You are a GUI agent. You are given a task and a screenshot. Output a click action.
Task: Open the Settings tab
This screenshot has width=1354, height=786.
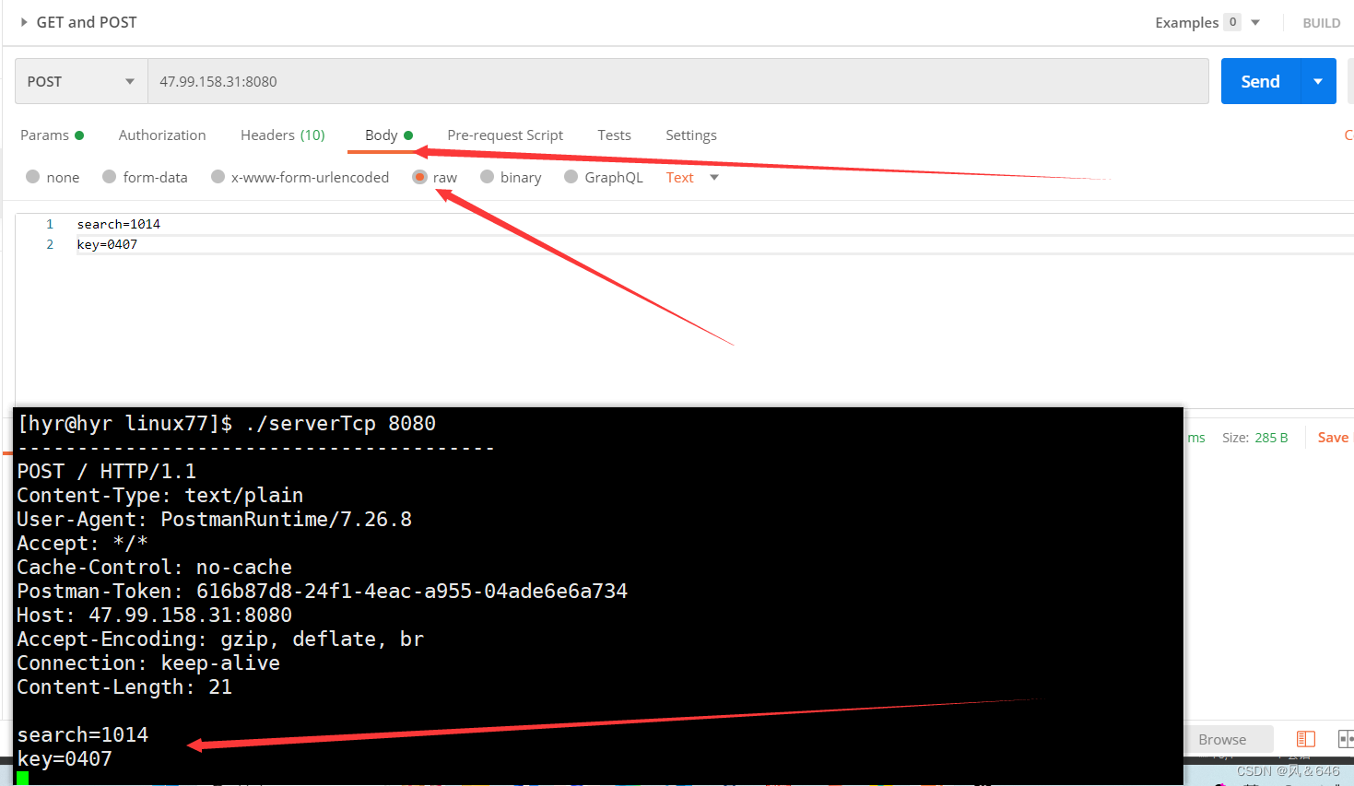(691, 135)
